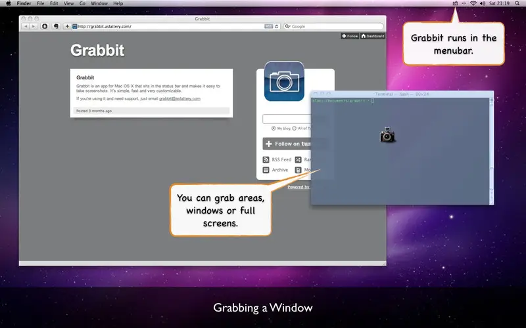Click the Random shuffle icon

pos(299,159)
